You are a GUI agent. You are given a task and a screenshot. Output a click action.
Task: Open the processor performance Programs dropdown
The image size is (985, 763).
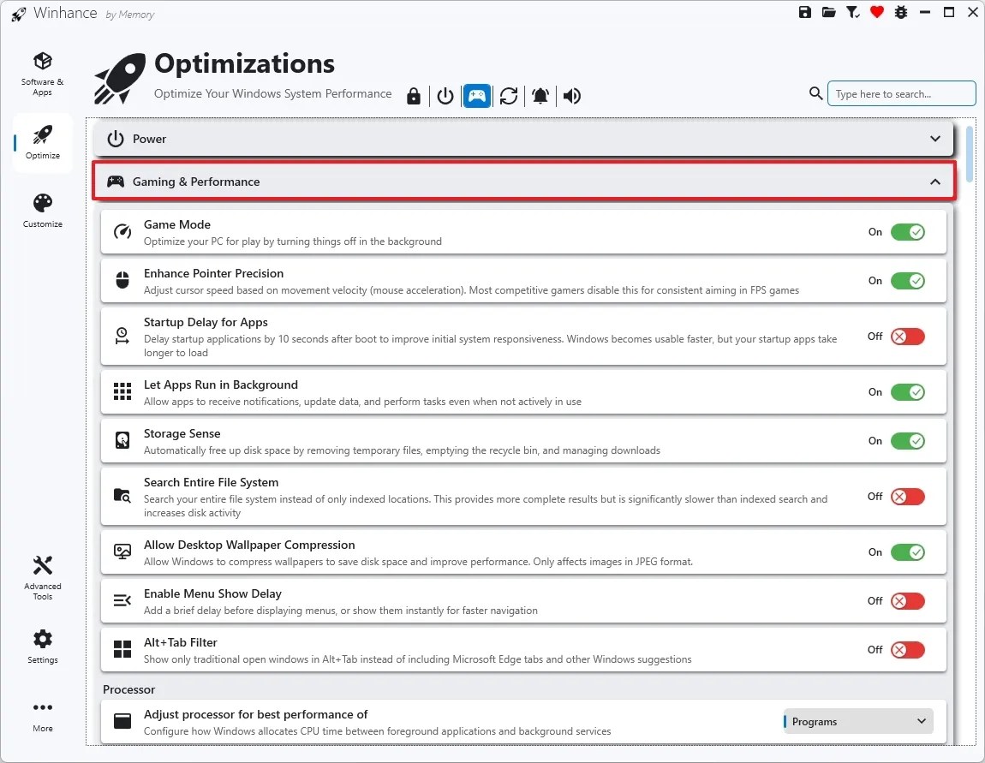857,721
